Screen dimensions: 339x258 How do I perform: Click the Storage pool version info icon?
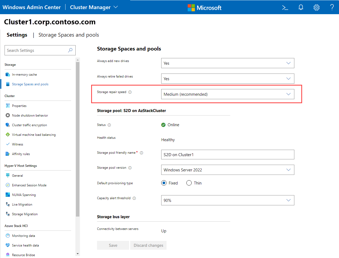[x=130, y=168]
